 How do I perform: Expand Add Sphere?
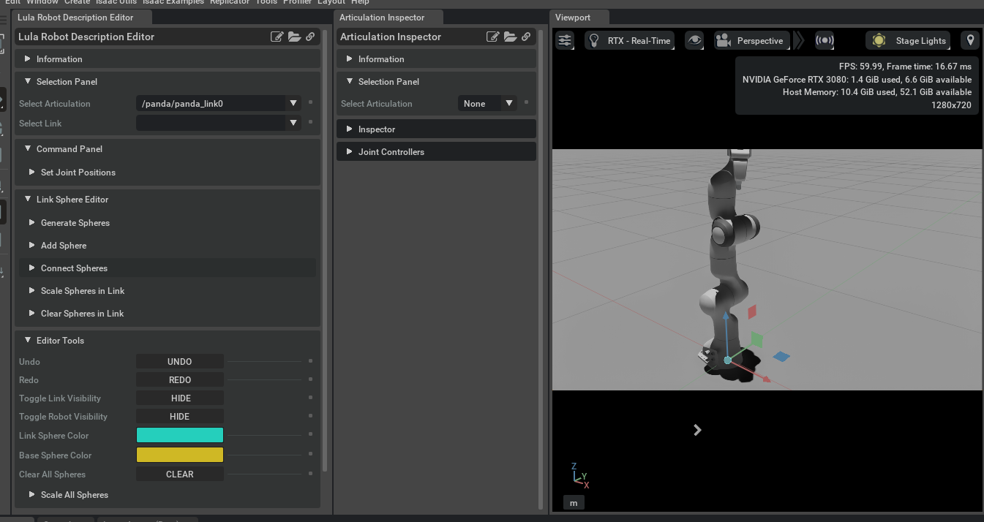coord(169,246)
